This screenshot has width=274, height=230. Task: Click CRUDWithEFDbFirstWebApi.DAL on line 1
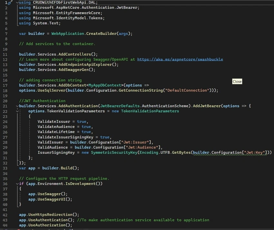(64, 3)
